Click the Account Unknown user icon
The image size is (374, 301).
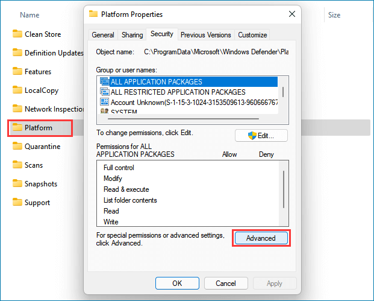click(x=104, y=103)
